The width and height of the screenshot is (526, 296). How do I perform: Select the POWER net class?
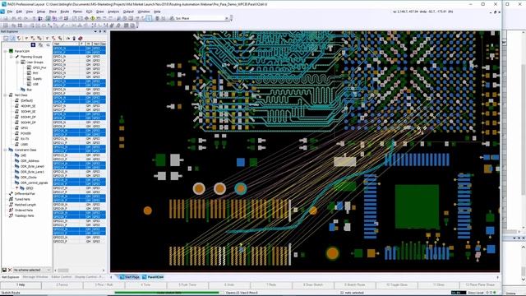[x=25, y=133]
